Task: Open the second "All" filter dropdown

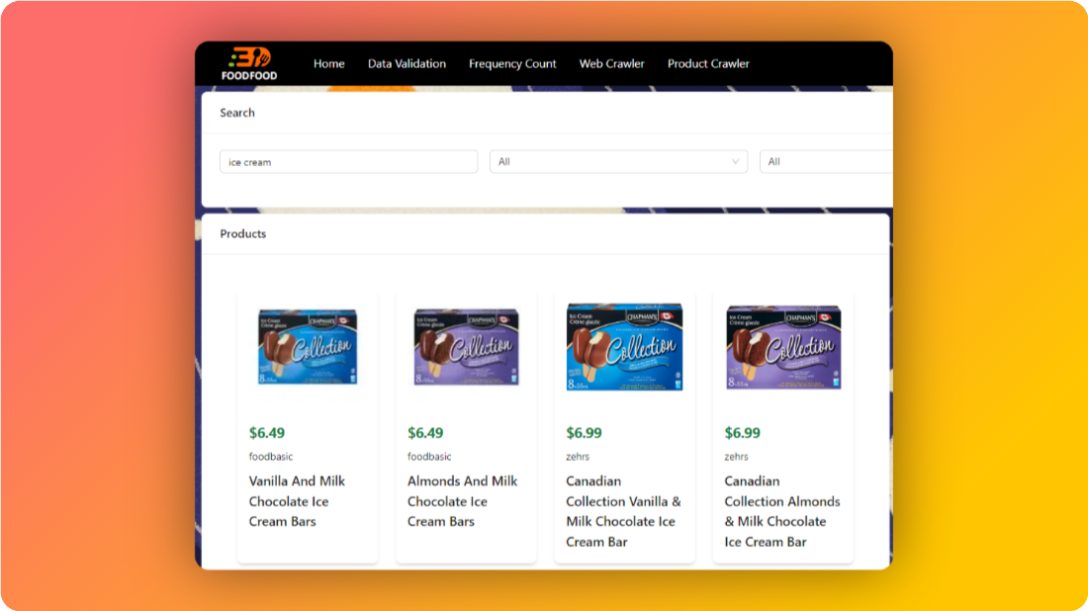Action: pyautogui.click(x=826, y=162)
